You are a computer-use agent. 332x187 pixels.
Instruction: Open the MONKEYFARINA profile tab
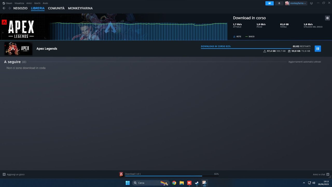[x=80, y=8]
